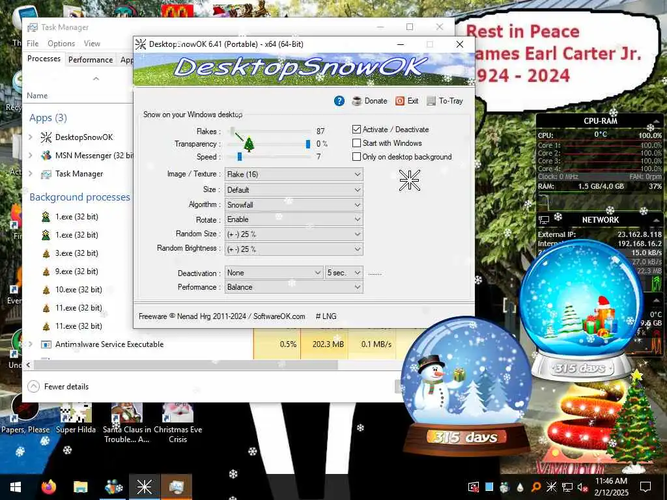Enable Only on desktop background checkbox
667x500 pixels.
tap(356, 156)
